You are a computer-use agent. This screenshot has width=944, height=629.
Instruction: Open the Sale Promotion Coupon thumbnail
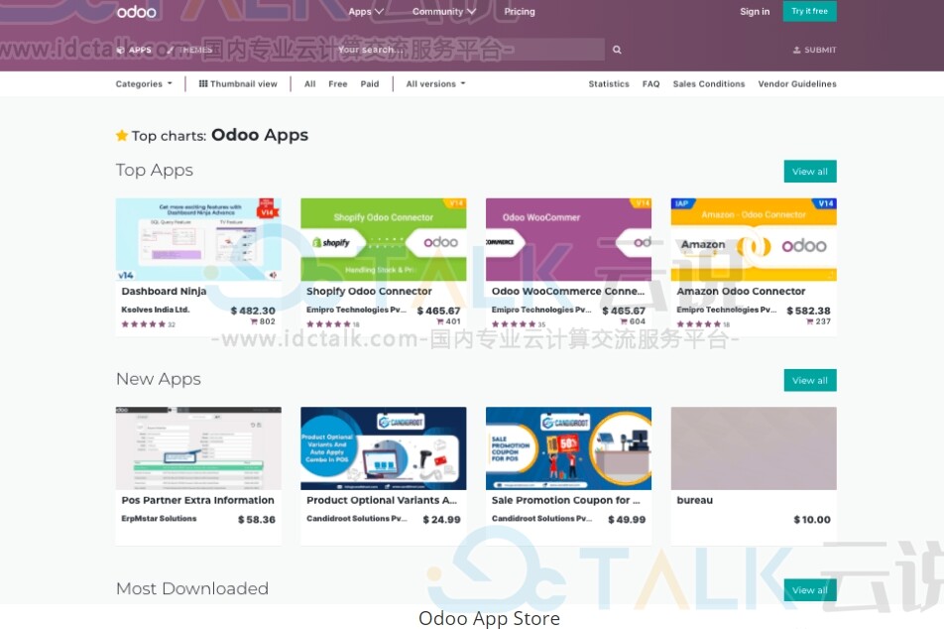[x=569, y=448]
